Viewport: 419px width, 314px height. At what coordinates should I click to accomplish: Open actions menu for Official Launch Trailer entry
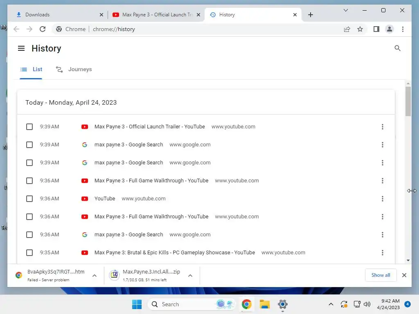point(383,127)
